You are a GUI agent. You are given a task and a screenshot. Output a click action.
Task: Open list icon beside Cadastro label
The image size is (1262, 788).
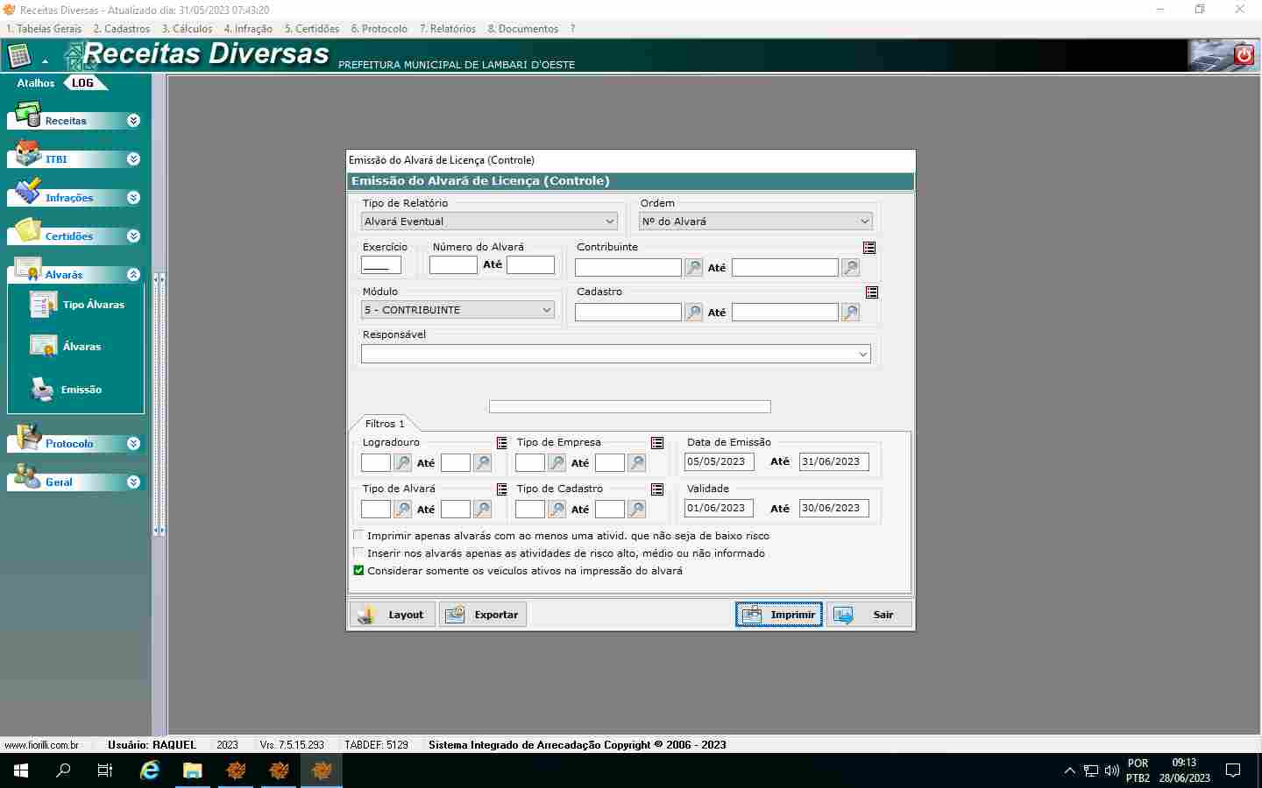871,292
